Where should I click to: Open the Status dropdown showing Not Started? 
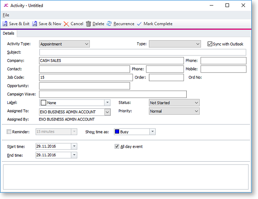[196, 102]
